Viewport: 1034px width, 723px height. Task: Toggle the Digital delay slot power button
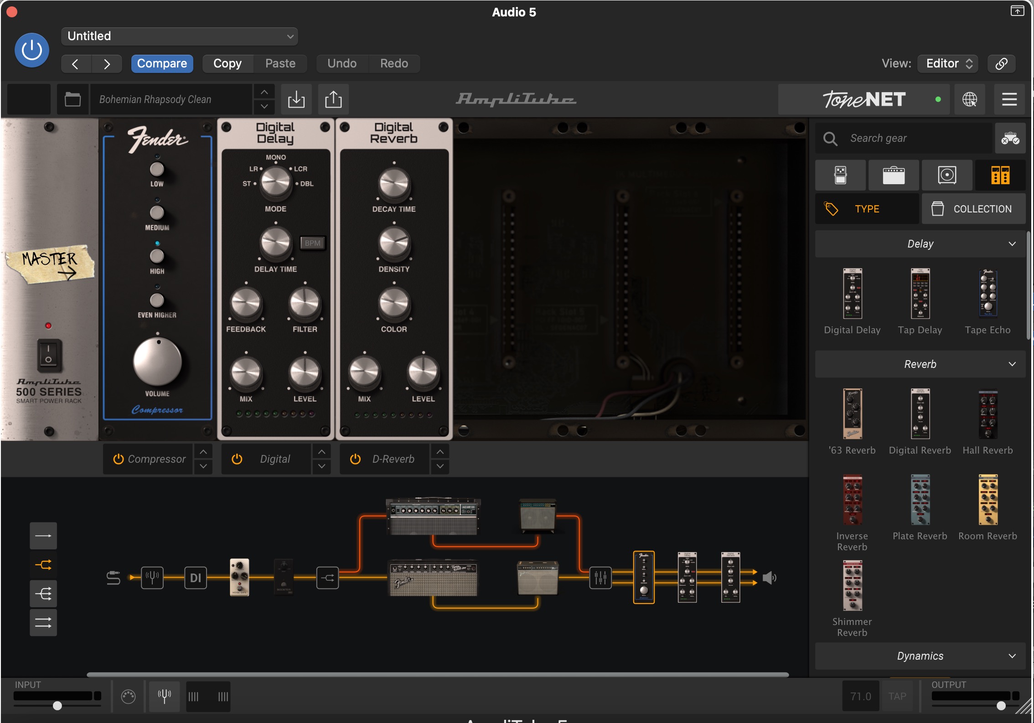click(237, 459)
